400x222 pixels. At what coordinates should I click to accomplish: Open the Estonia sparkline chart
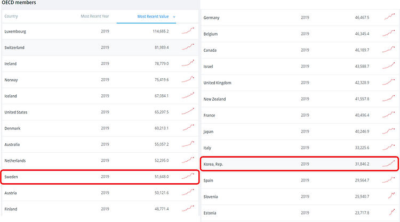pyautogui.click(x=392, y=212)
